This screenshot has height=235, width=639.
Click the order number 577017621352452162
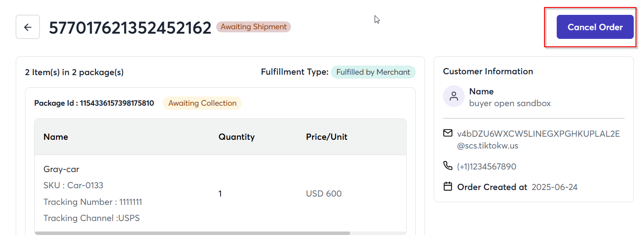[130, 27]
